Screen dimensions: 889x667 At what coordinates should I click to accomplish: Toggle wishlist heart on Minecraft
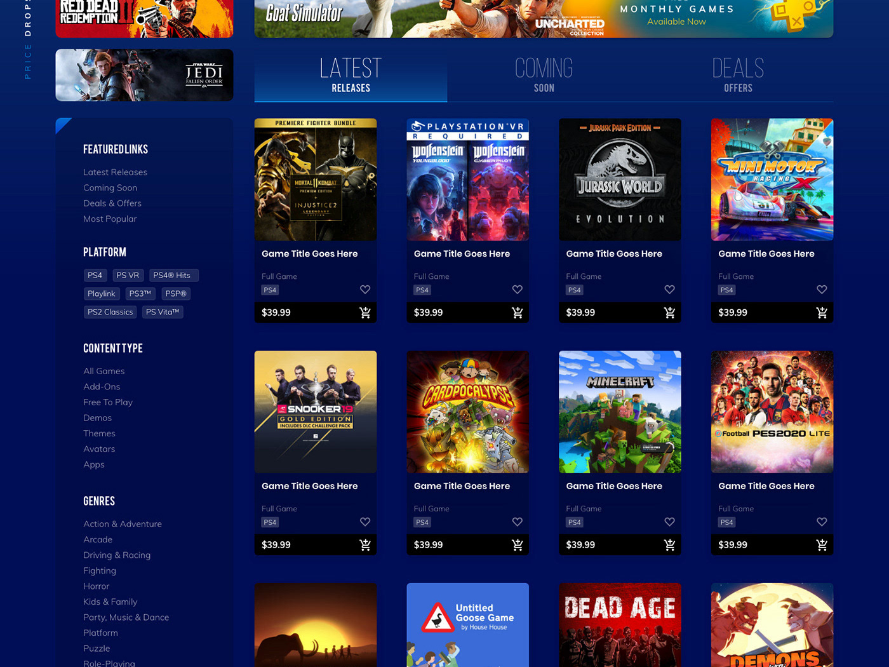(669, 522)
